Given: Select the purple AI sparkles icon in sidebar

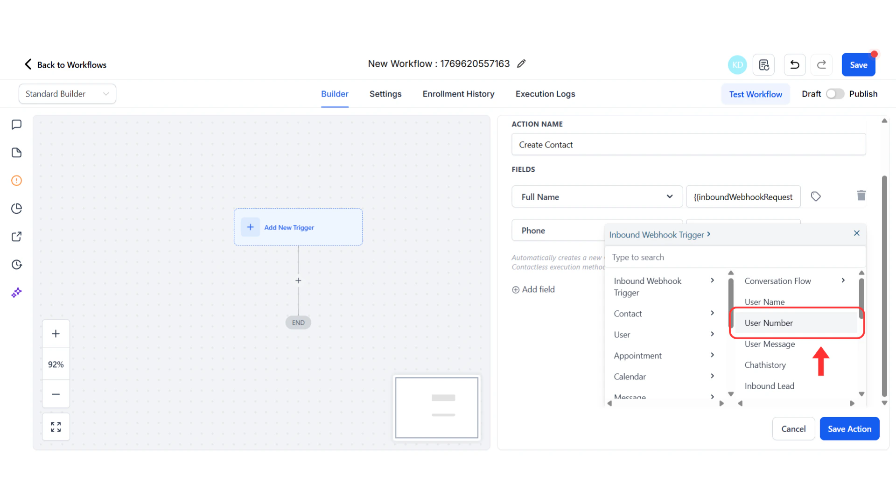Looking at the screenshot, I should pyautogui.click(x=17, y=292).
